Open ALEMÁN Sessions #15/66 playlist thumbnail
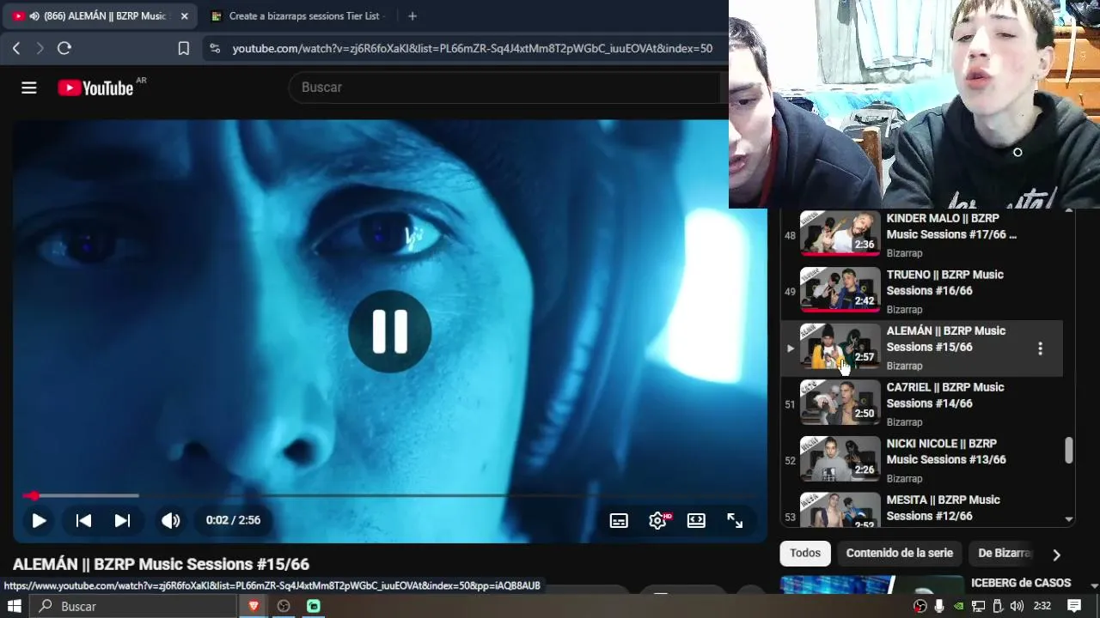Image resolution: width=1100 pixels, height=618 pixels. 840,346
